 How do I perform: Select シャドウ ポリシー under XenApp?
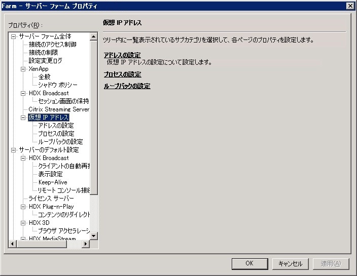click(x=58, y=85)
